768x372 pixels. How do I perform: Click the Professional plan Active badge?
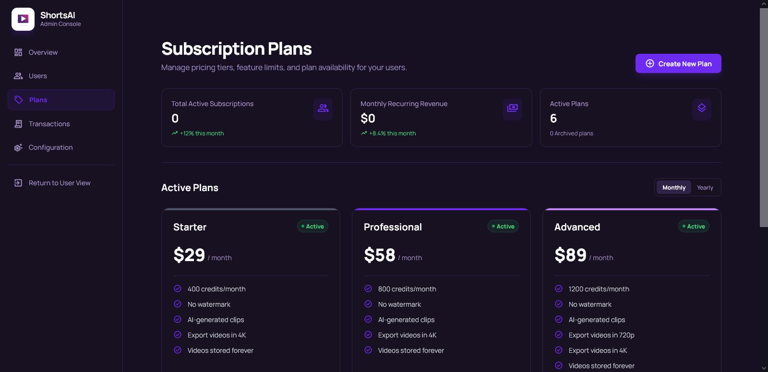click(503, 227)
